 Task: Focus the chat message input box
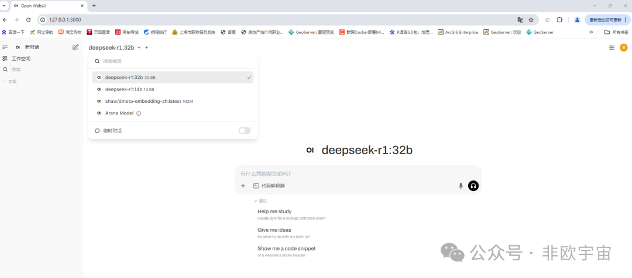pos(358,174)
